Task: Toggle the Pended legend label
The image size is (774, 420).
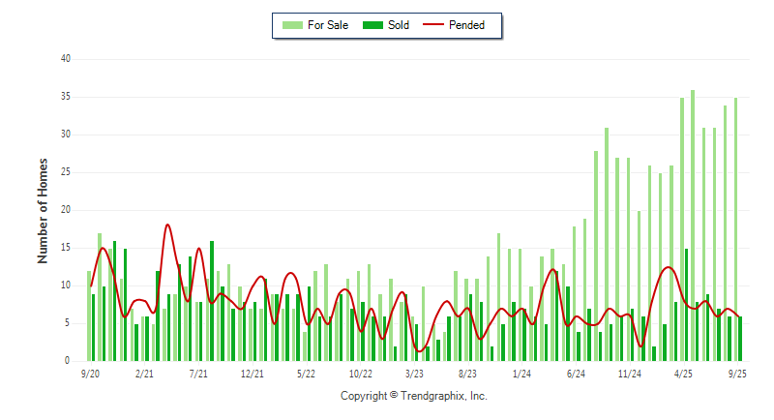Action: [467, 25]
